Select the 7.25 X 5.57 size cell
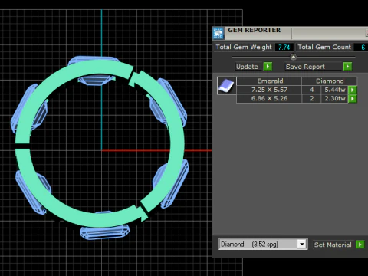This screenshot has height=276, width=368. click(269, 90)
